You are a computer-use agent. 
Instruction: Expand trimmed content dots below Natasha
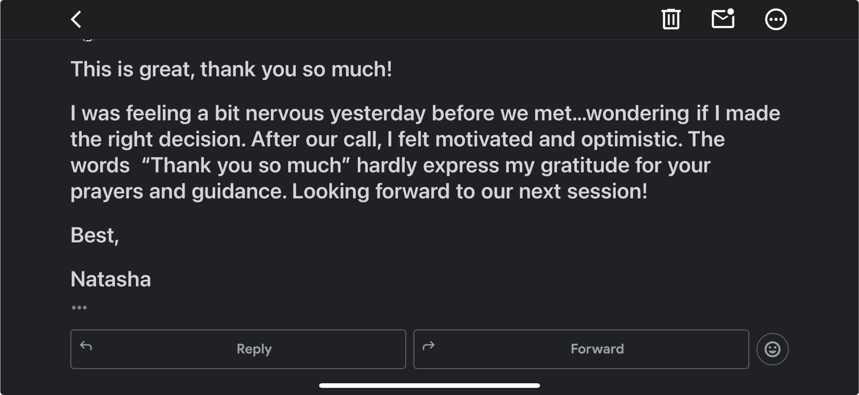79,308
